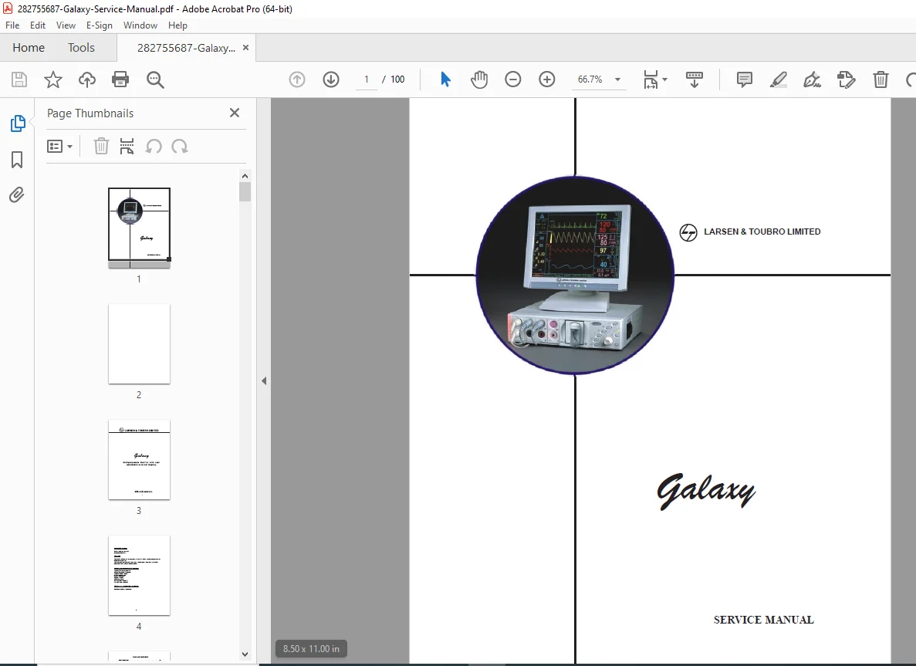Open the fit page width tool
This screenshot has width=916, height=666.
(x=651, y=79)
